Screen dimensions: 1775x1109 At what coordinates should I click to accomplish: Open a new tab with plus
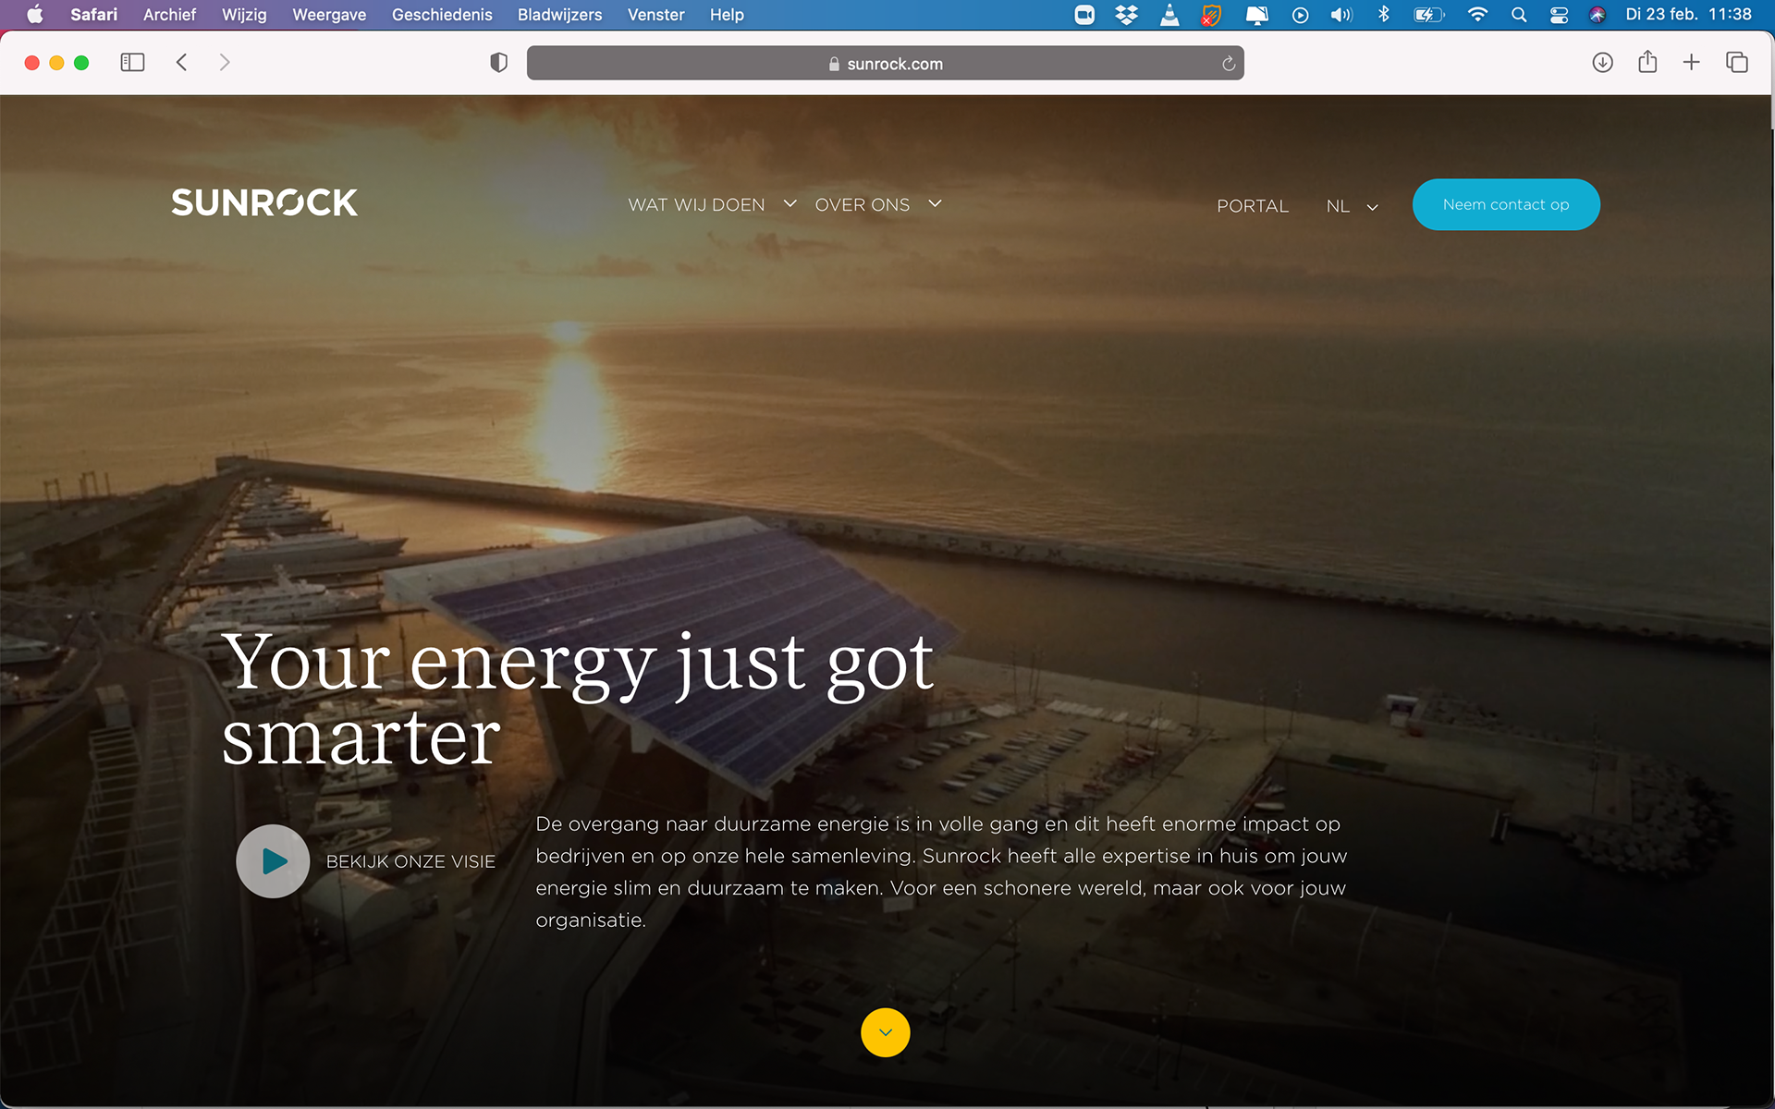(x=1692, y=63)
